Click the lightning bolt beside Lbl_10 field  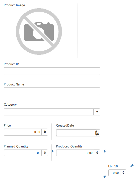tap(105, 176)
